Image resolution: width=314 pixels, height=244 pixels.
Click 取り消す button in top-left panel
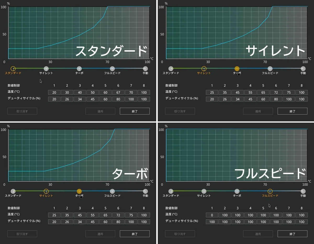[x=22, y=111]
